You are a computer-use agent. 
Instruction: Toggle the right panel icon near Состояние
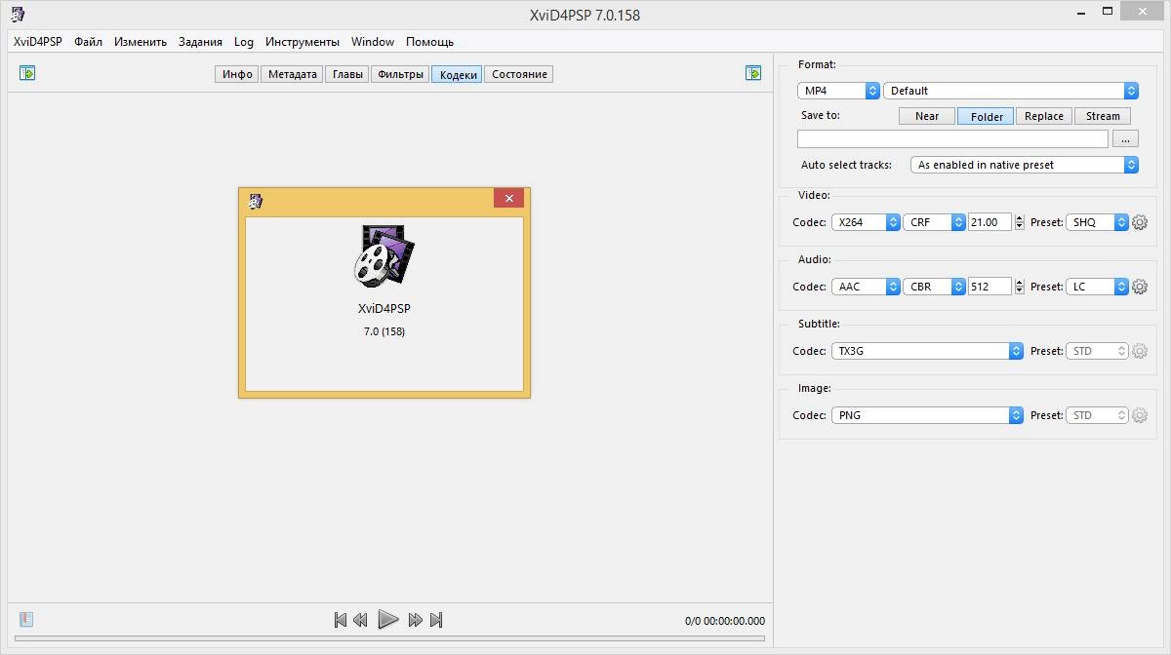[753, 73]
